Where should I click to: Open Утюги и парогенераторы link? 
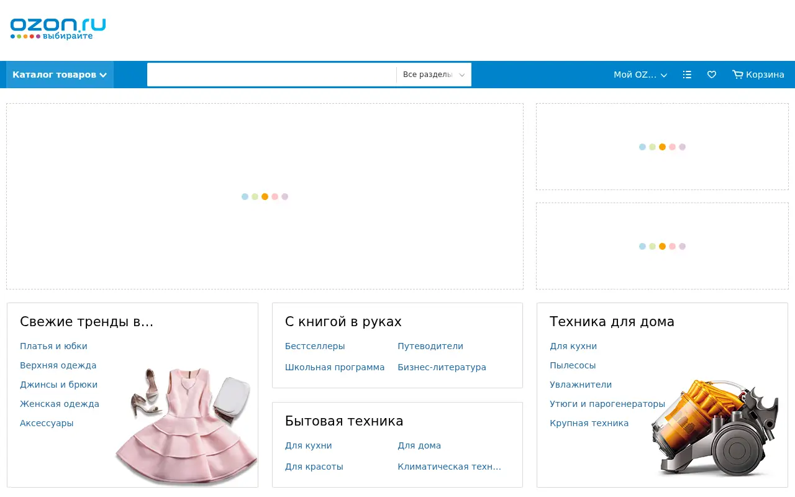pos(607,404)
